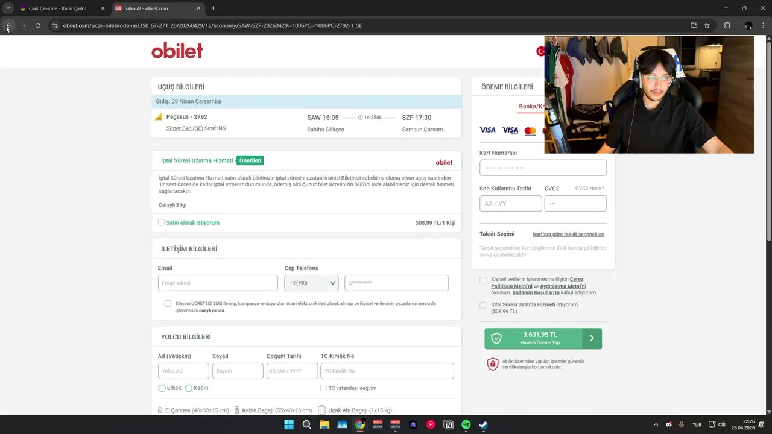Tick 'Satın almak istiyorum' checkbox
The image size is (772, 434).
(x=161, y=222)
